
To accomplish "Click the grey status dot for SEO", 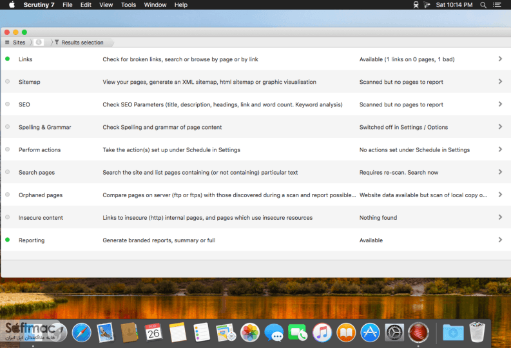I will coord(8,104).
